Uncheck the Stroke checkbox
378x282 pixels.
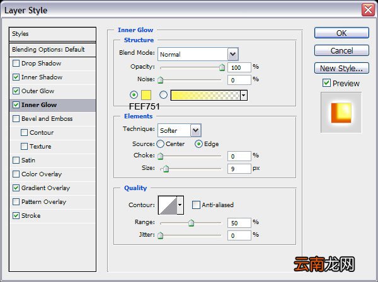(x=16, y=215)
